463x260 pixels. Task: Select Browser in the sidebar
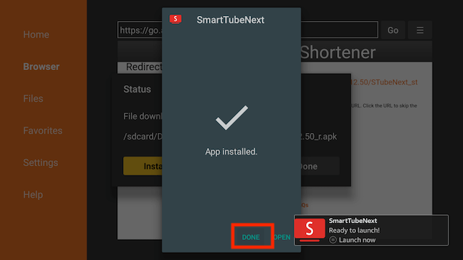(41, 66)
